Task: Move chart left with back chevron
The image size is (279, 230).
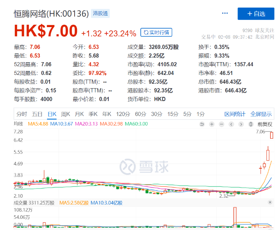Action: pos(231,124)
